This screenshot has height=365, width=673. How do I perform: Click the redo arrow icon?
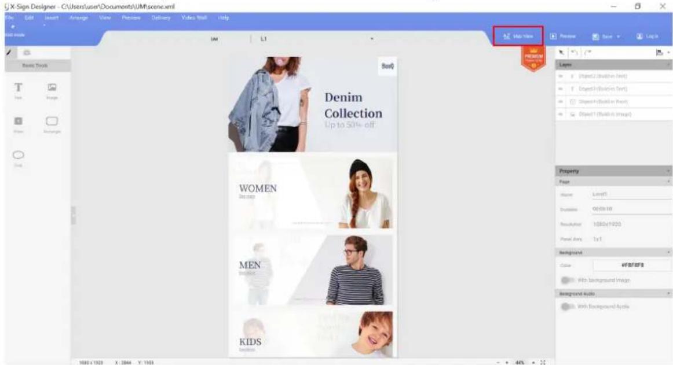pos(587,52)
